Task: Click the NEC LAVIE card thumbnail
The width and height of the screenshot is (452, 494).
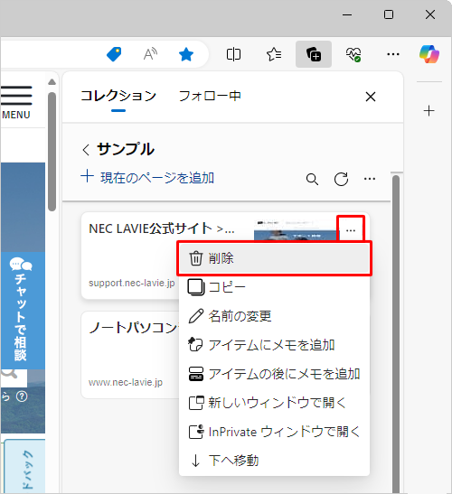Action: pos(296,230)
